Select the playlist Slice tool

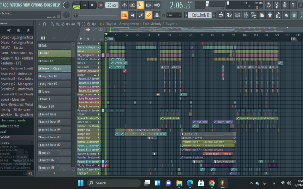pos(79,24)
